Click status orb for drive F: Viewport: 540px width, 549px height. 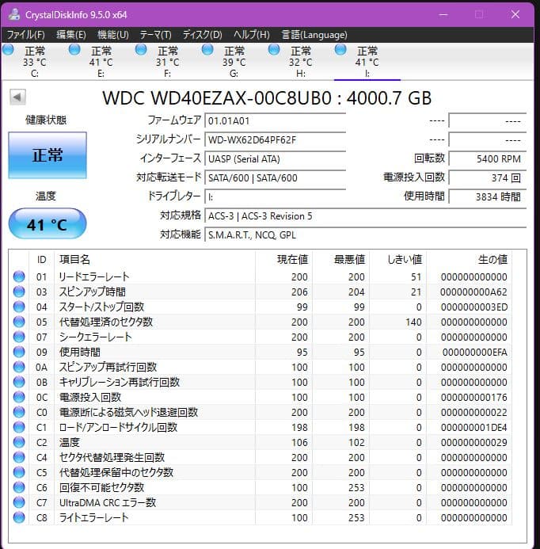[x=141, y=50]
